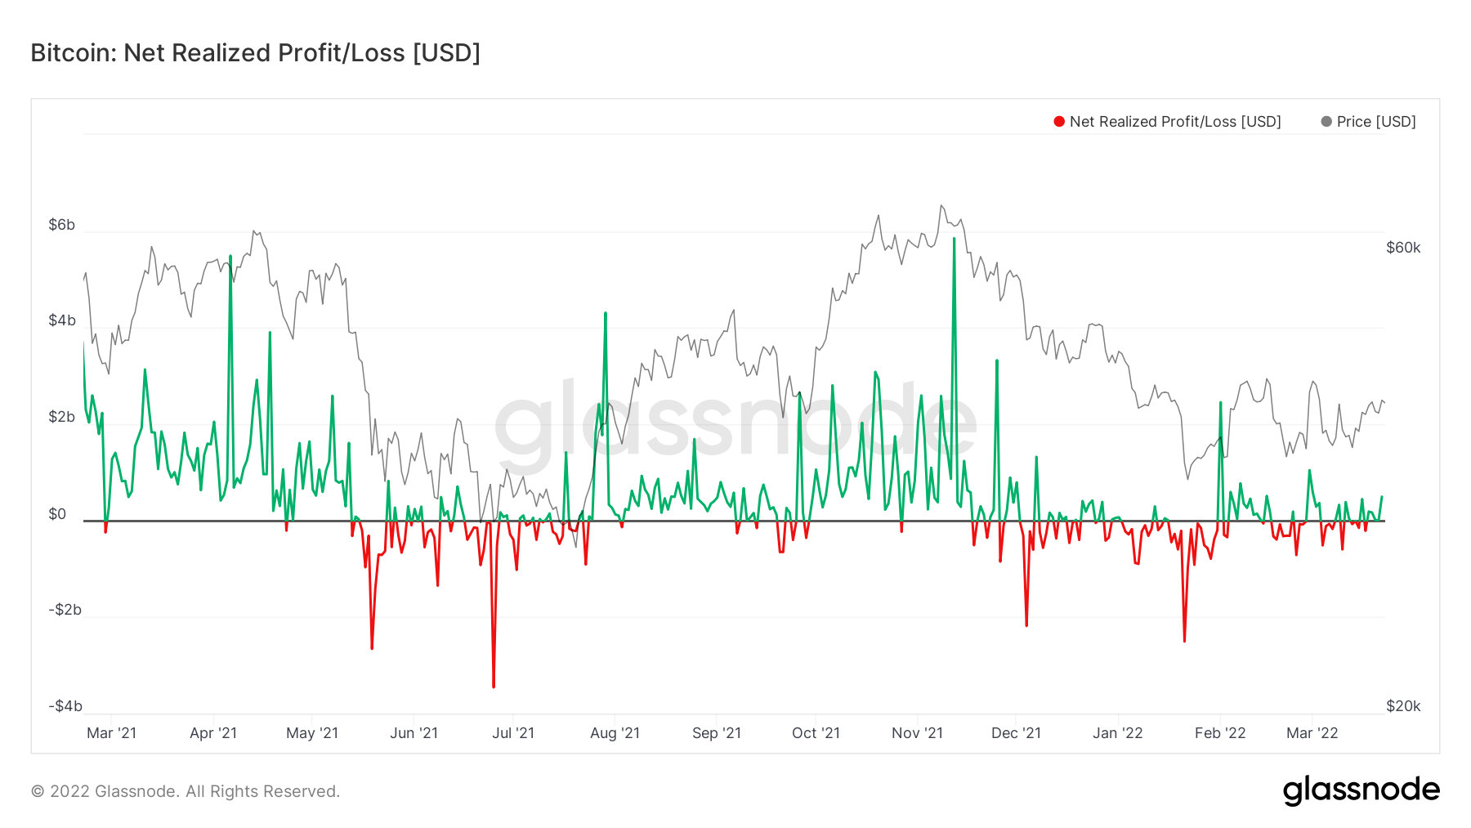Click the $20k right price axis label
Image resolution: width=1471 pixels, height=828 pixels.
pyautogui.click(x=1403, y=706)
